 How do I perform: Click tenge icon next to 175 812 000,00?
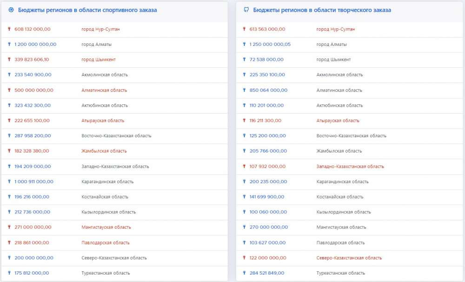9,273
